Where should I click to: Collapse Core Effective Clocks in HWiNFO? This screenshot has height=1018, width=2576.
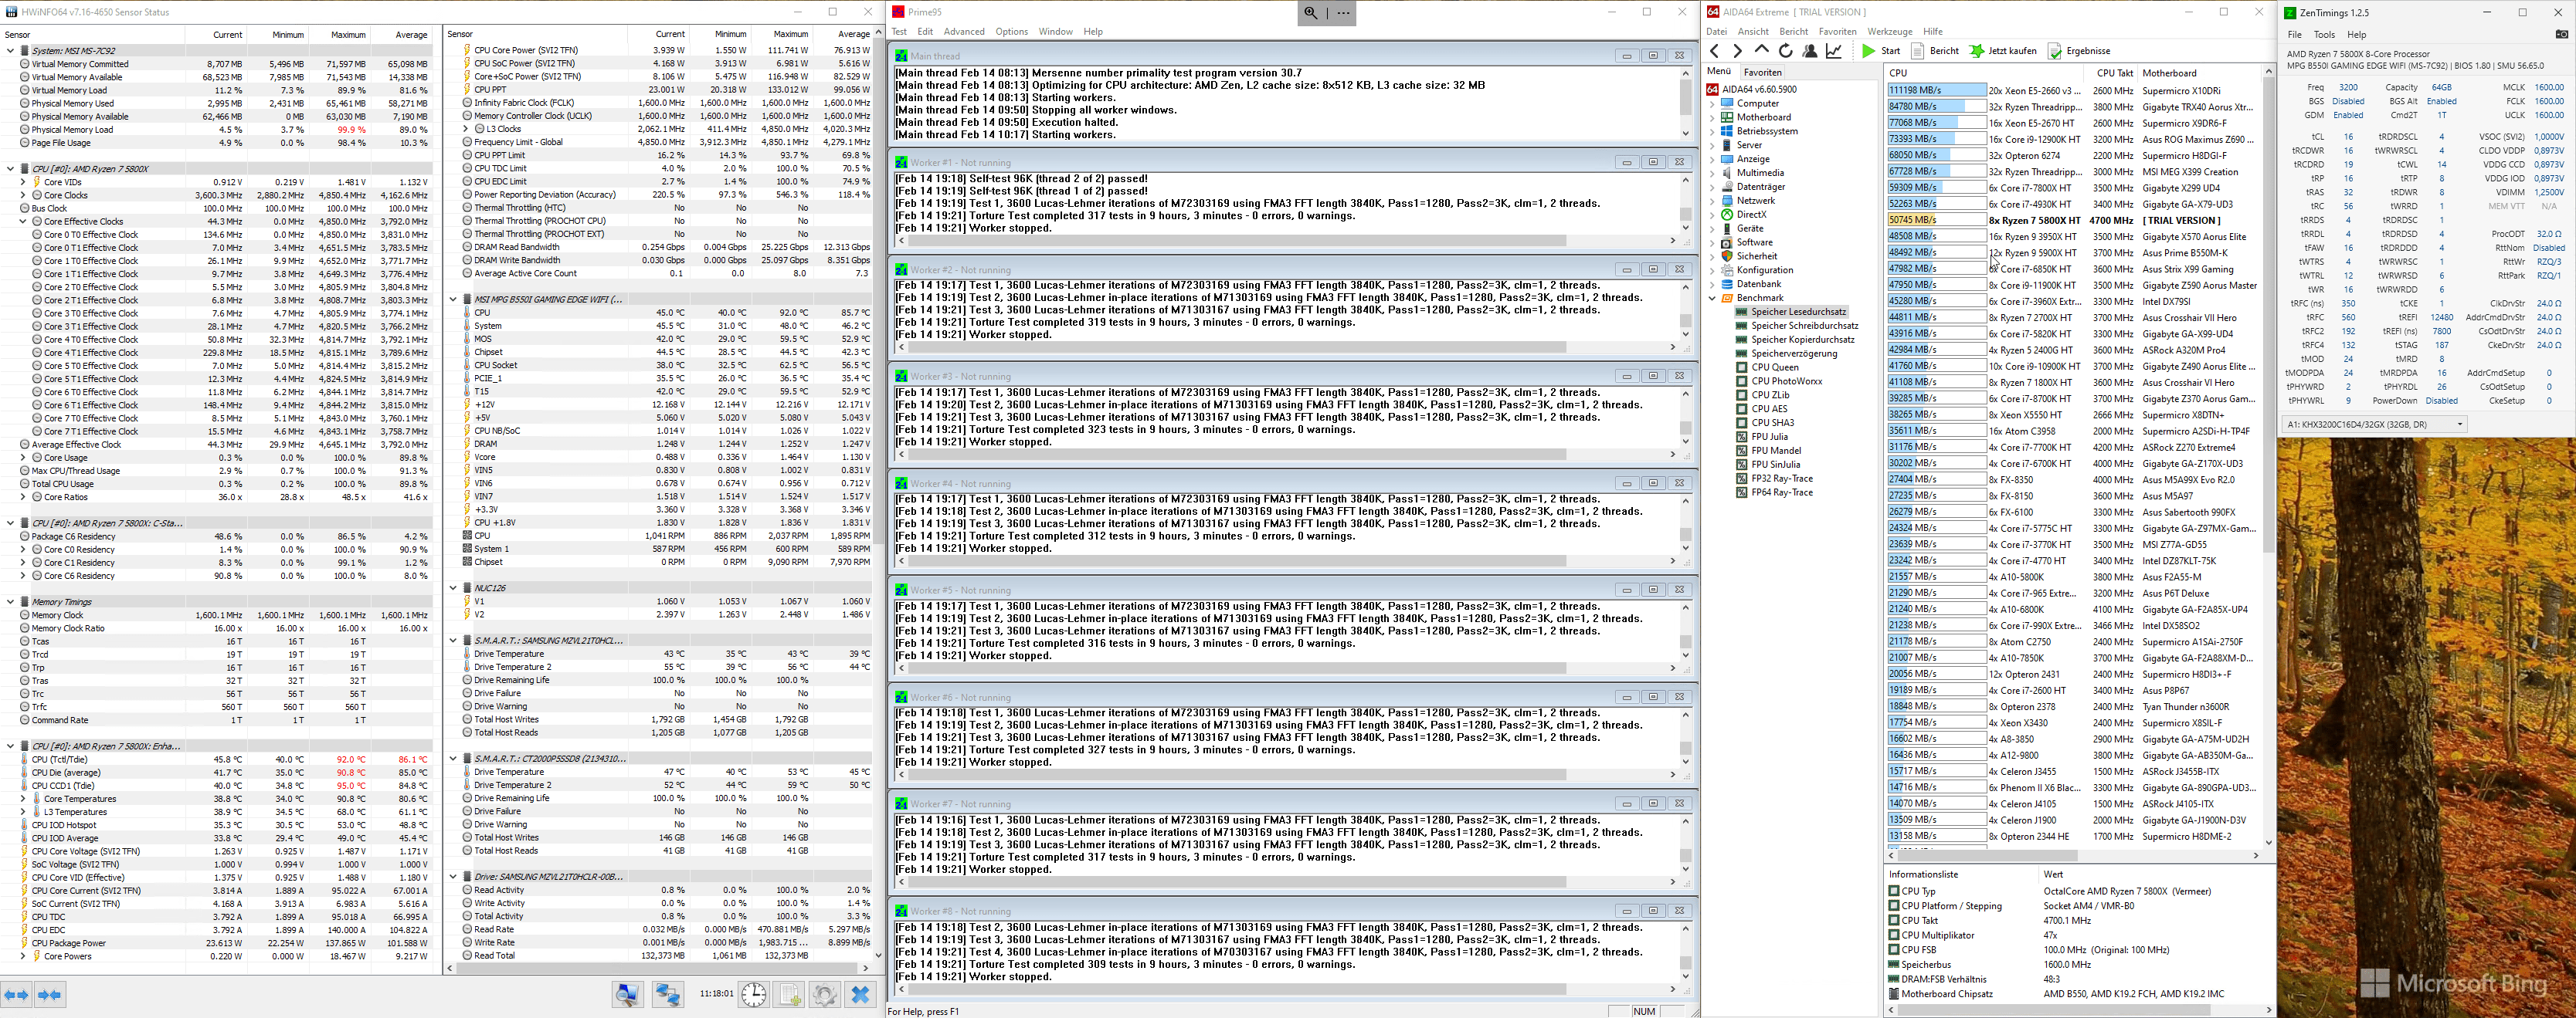[23, 222]
